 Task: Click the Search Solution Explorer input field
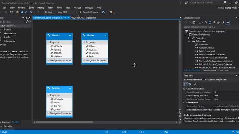point(211,27)
